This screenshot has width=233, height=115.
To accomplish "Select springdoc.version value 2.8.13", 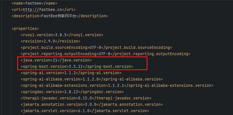I will point(71,92).
